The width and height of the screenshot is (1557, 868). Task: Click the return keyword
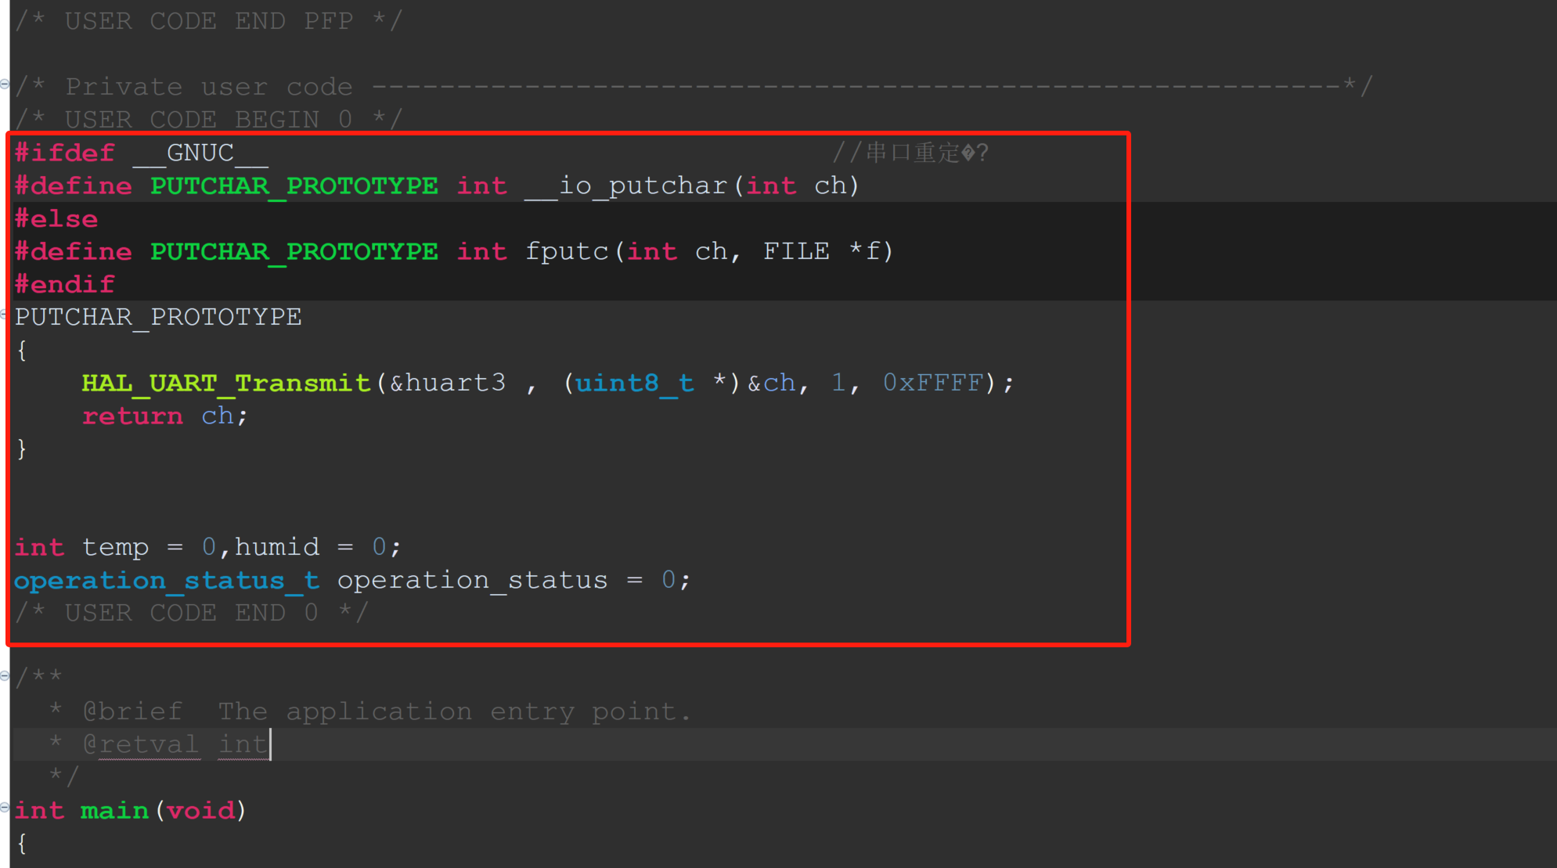(132, 416)
